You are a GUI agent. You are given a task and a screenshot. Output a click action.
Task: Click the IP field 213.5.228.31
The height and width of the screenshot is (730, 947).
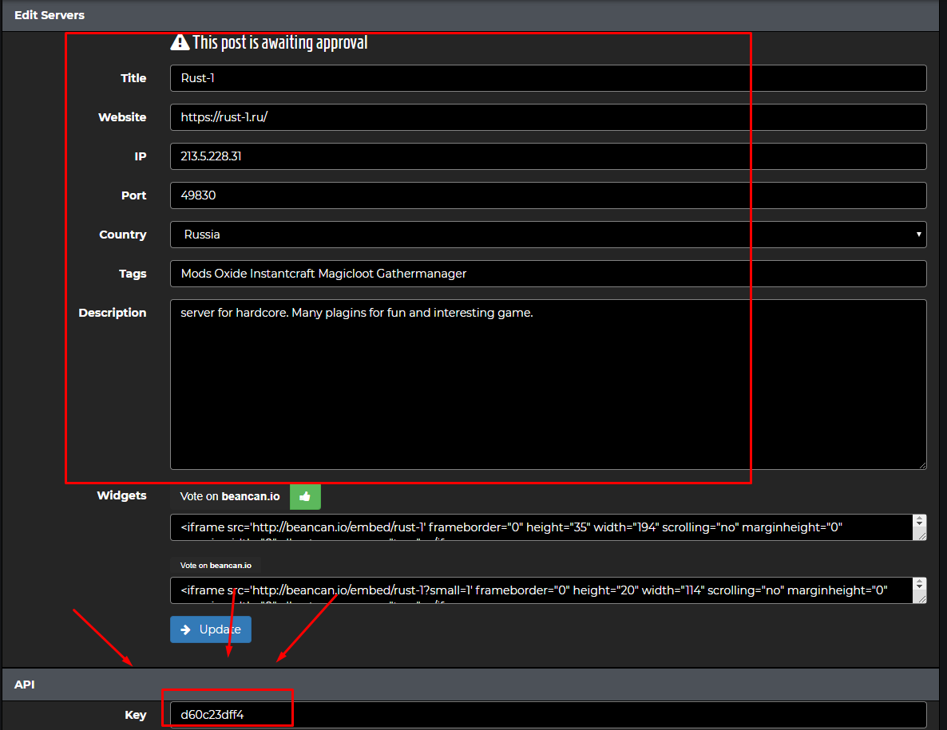pyautogui.click(x=548, y=156)
